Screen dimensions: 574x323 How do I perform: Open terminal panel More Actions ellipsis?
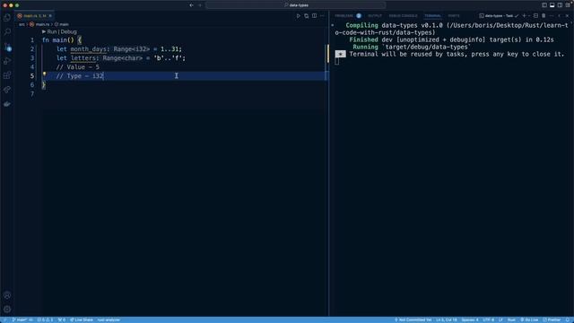click(x=552, y=16)
